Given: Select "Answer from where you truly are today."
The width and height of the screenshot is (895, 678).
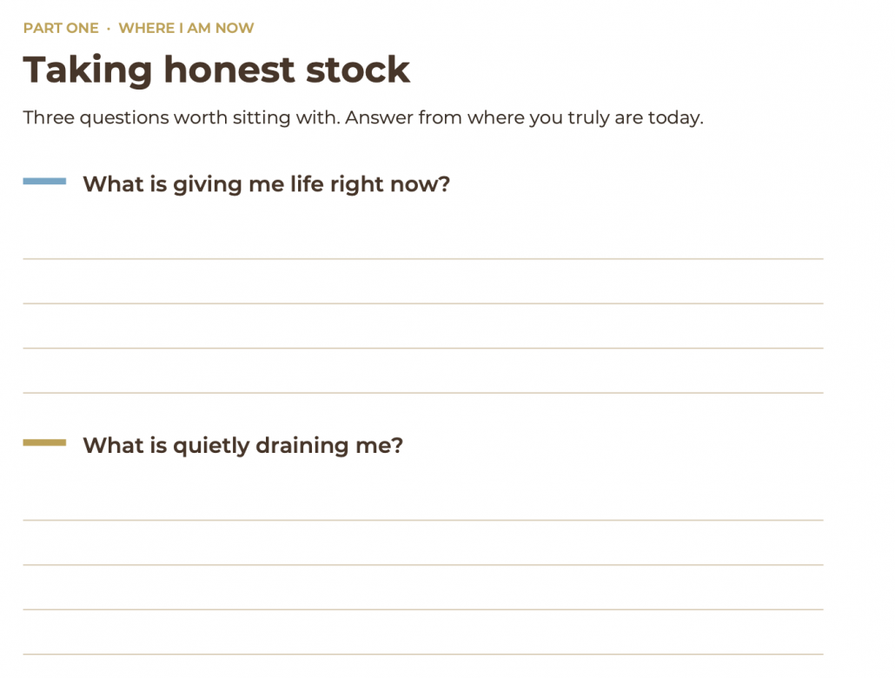Looking at the screenshot, I should pos(524,117).
